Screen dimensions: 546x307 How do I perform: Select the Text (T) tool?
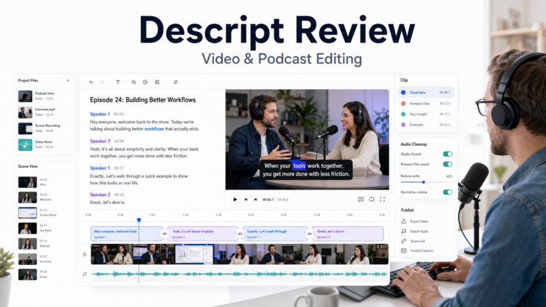click(x=117, y=82)
